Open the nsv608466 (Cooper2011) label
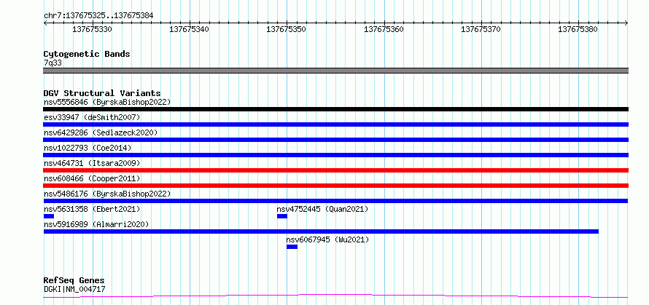Screen dimensions: 649x305 point(92,178)
